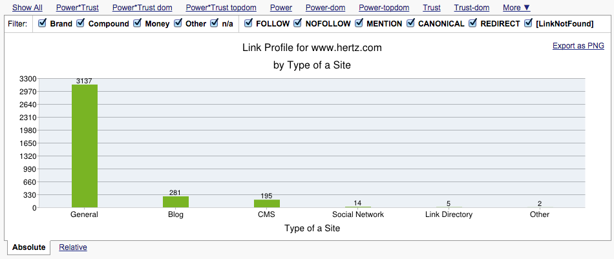Select the Power-topdom chart link
Viewport: 614px width, 259px height.
click(x=384, y=8)
